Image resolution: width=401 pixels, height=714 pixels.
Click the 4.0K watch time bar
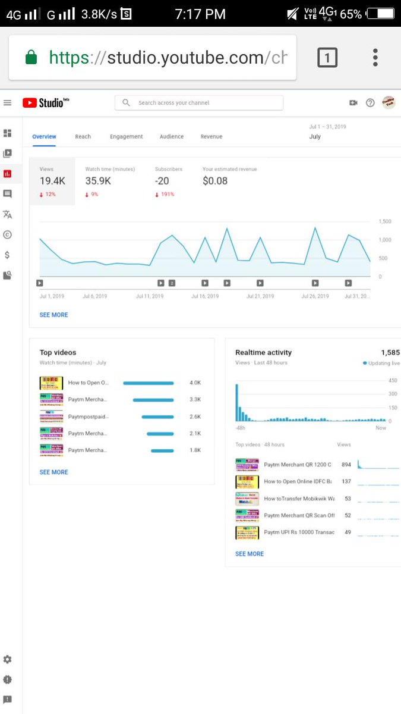(149, 383)
